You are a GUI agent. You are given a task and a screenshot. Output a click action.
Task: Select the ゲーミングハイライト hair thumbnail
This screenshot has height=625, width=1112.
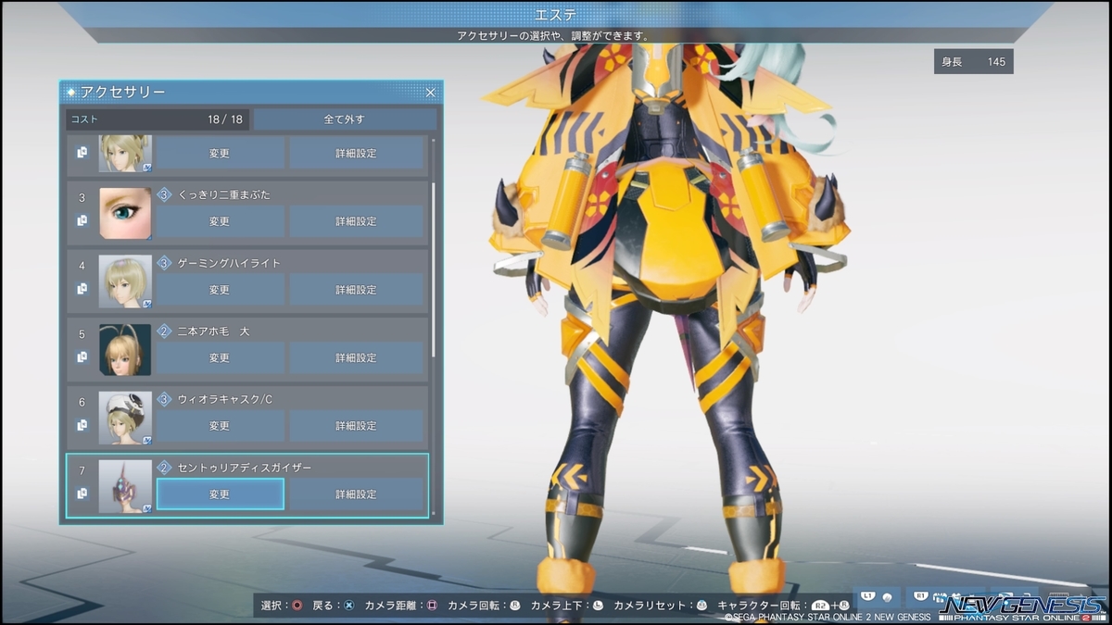point(125,281)
